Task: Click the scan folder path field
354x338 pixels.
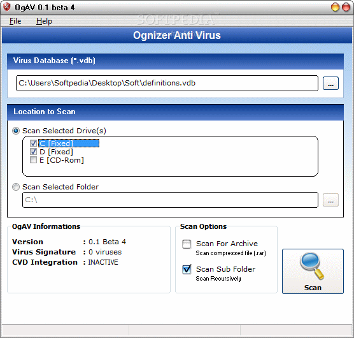Action: tap(170, 200)
